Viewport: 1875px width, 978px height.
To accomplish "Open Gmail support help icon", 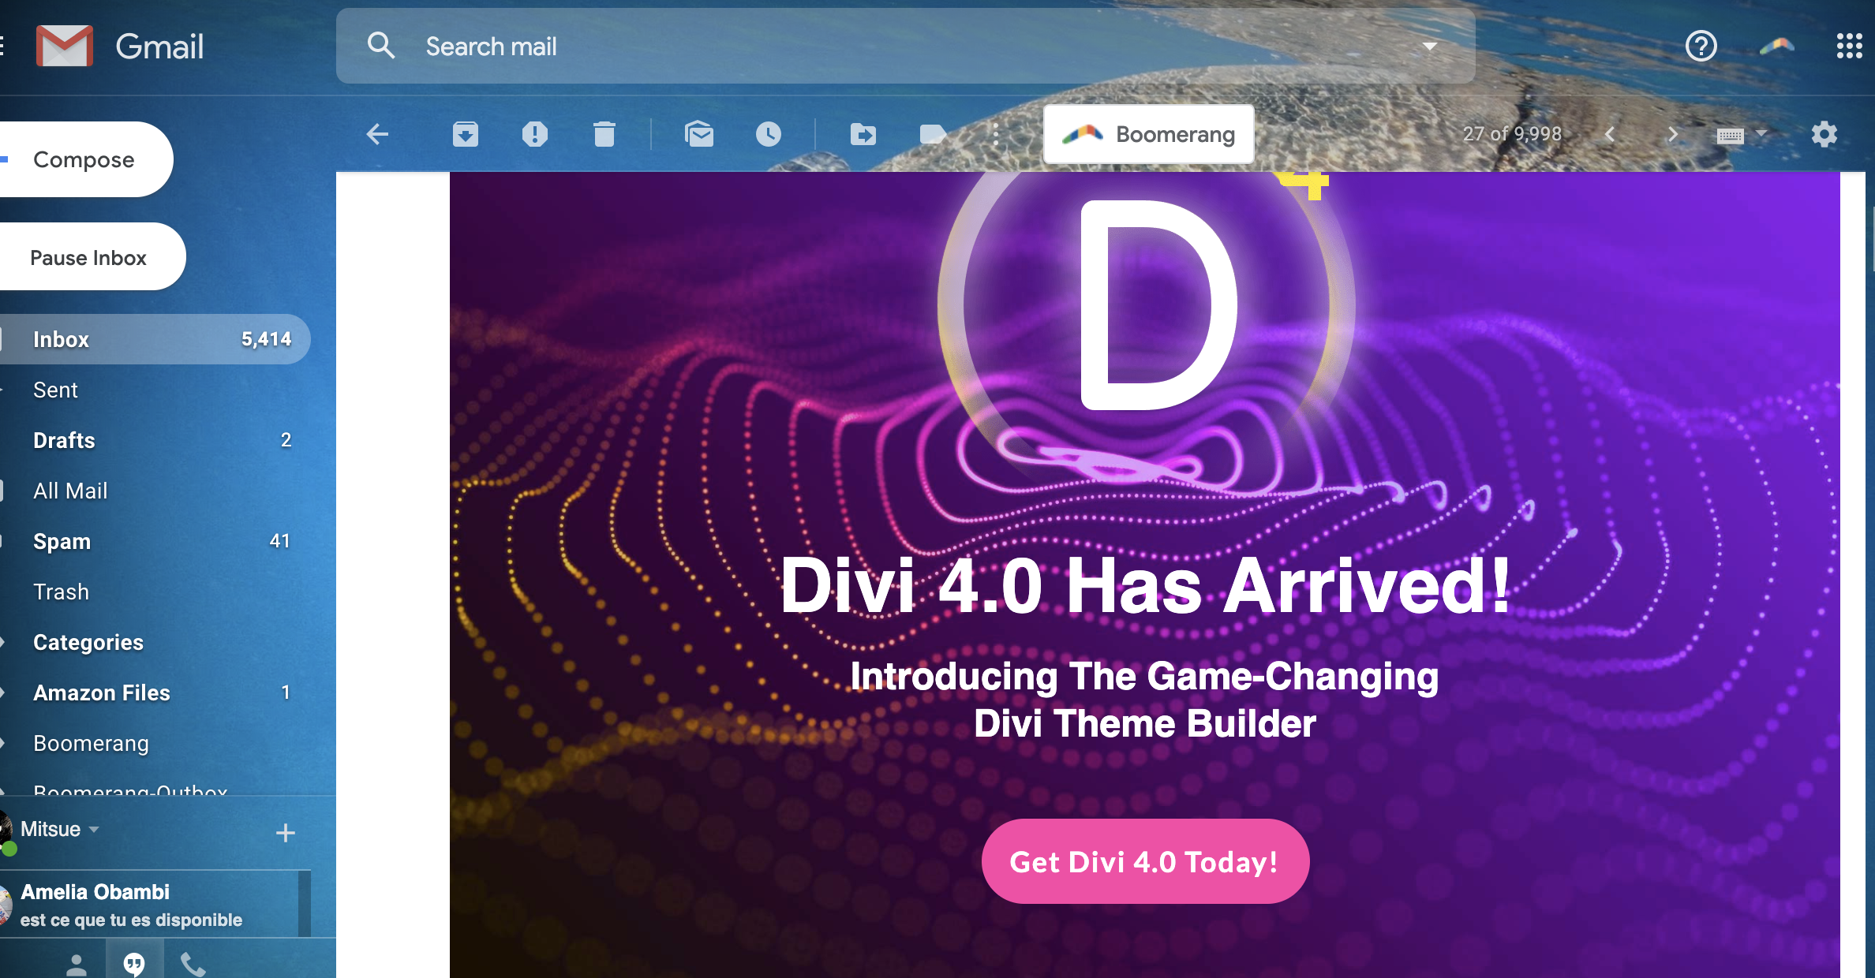I will 1701,46.
